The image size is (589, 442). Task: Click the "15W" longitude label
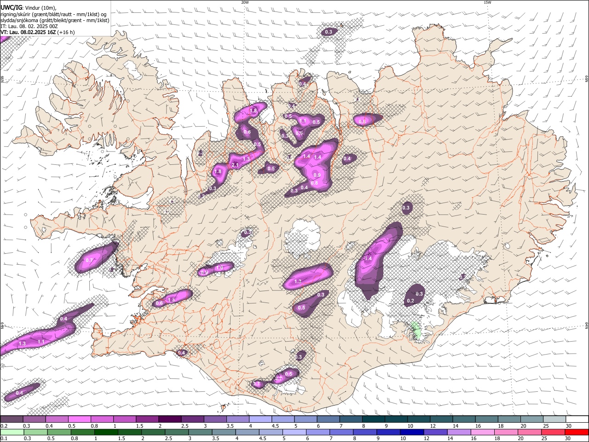487,2
